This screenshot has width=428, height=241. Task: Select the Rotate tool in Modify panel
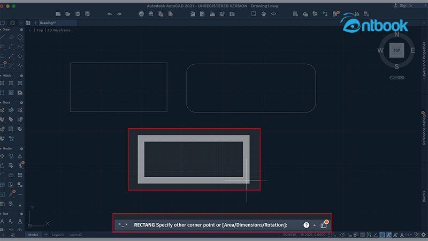[x=3, y=165]
